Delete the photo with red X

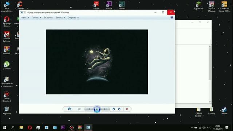point(127,109)
